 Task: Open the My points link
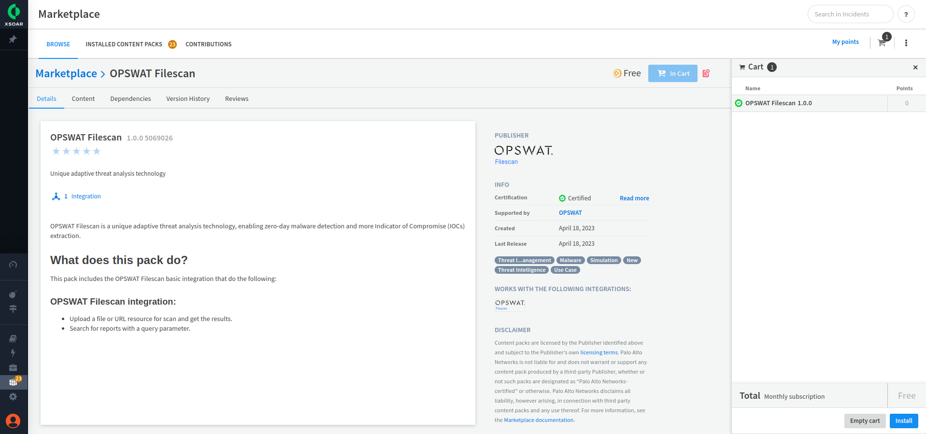coord(845,42)
